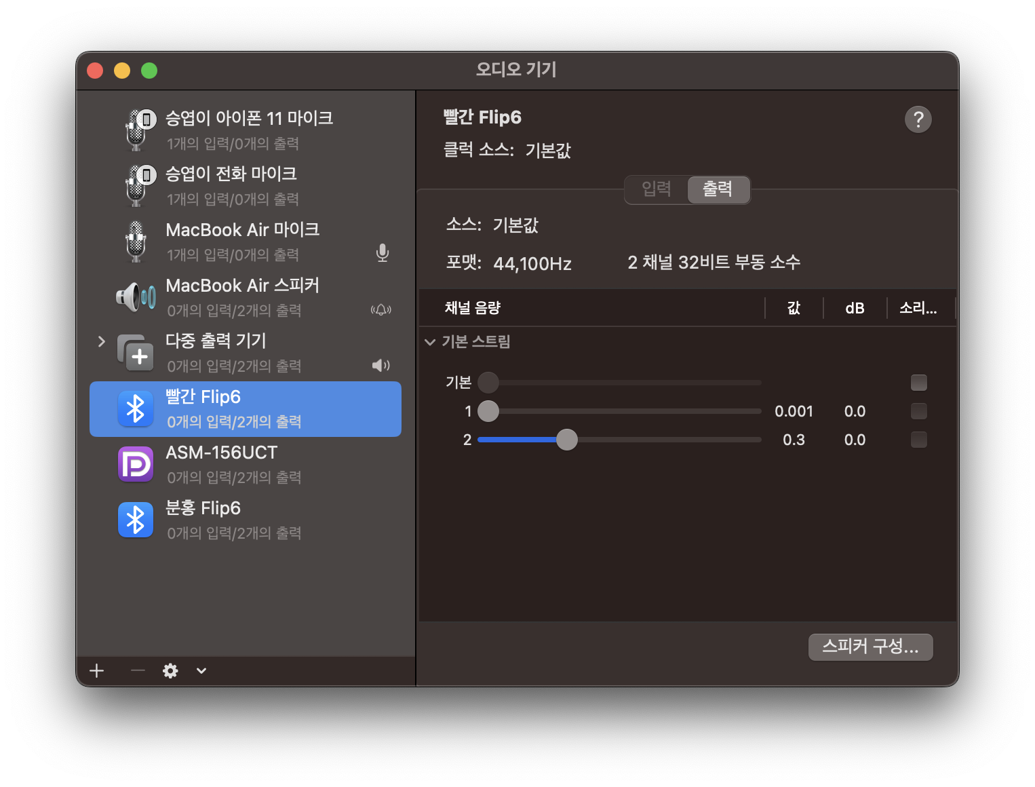
Task: Click the 빨간 Flip6 heading in detail pane
Action: [x=482, y=117]
